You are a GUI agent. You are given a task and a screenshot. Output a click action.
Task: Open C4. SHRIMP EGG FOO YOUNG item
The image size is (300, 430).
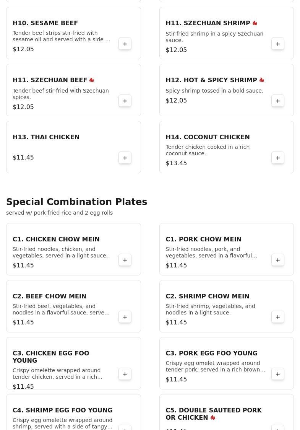coord(62,410)
